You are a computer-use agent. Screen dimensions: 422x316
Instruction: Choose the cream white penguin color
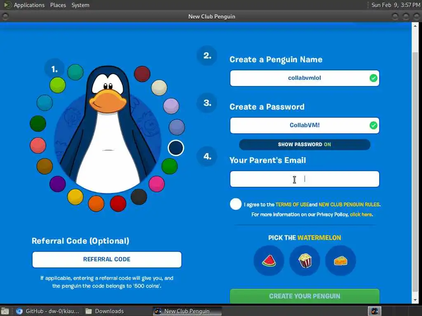click(x=159, y=88)
